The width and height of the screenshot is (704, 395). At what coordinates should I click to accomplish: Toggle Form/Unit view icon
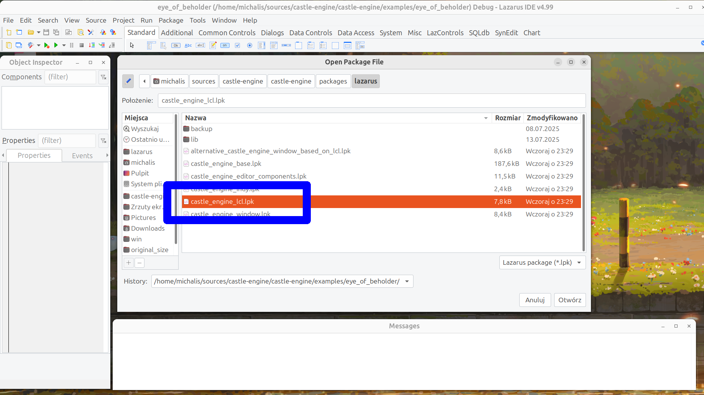(x=69, y=33)
